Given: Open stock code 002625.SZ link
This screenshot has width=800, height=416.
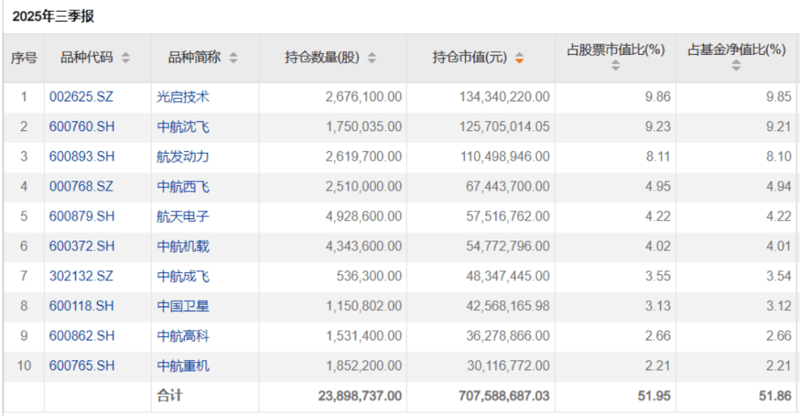Looking at the screenshot, I should (x=81, y=97).
